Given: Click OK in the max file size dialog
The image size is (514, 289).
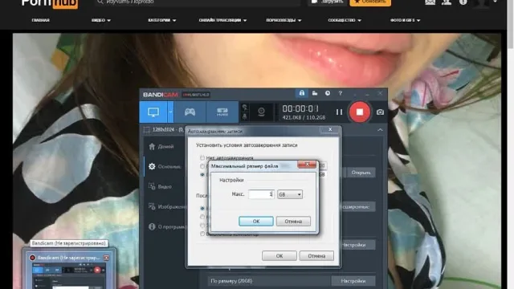Looking at the screenshot, I should pyautogui.click(x=256, y=222).
